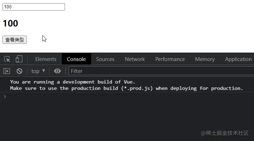This screenshot has height=141, width=254.
Task: Open the Application tab
Action: point(238,59)
